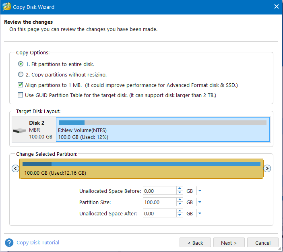Click the Back button
This screenshot has width=283, height=252.
(x=195, y=243)
